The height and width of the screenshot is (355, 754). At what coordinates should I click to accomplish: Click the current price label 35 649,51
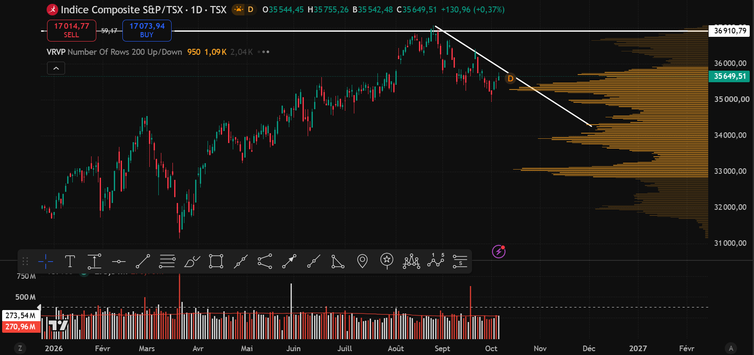(730, 76)
